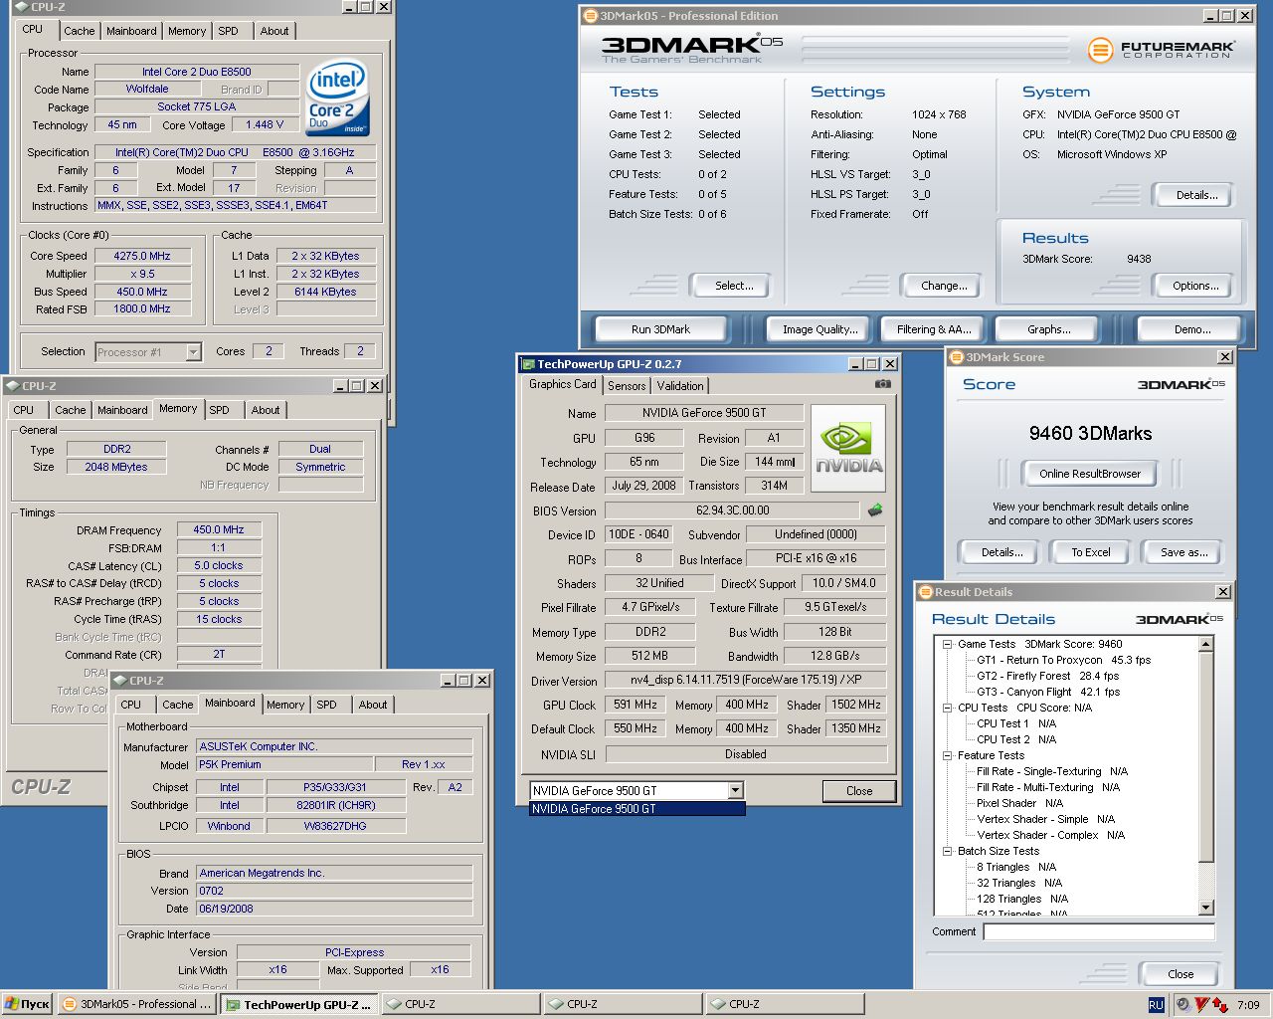This screenshot has height=1019, width=1273.
Task: Click Close button in Result Details
Action: pyautogui.click(x=1181, y=974)
